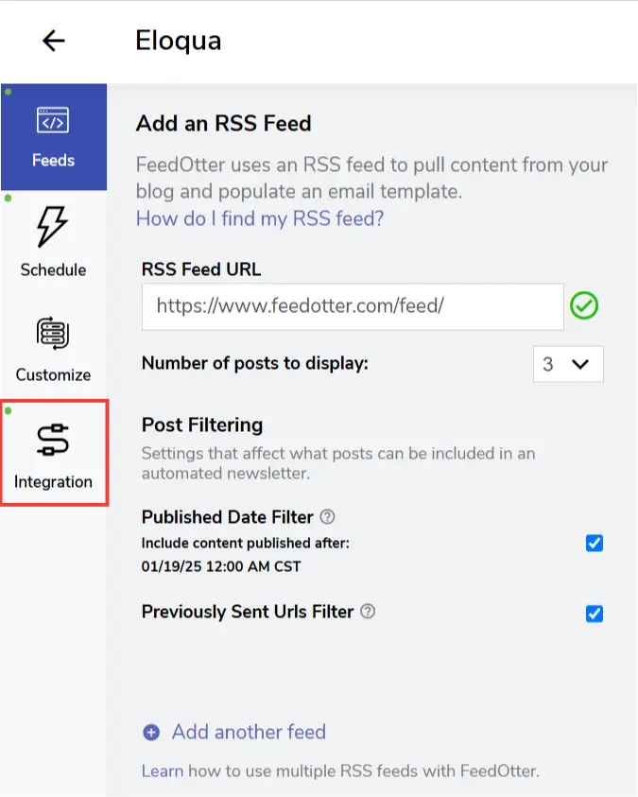Click Previously Sent Urls Filter help icon
This screenshot has height=797, width=638.
[368, 612]
